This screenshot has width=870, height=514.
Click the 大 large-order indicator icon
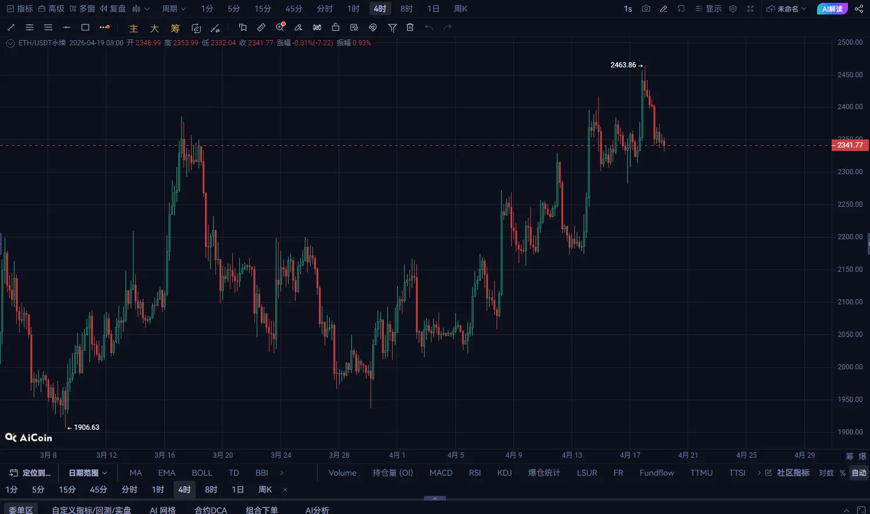[x=154, y=28]
